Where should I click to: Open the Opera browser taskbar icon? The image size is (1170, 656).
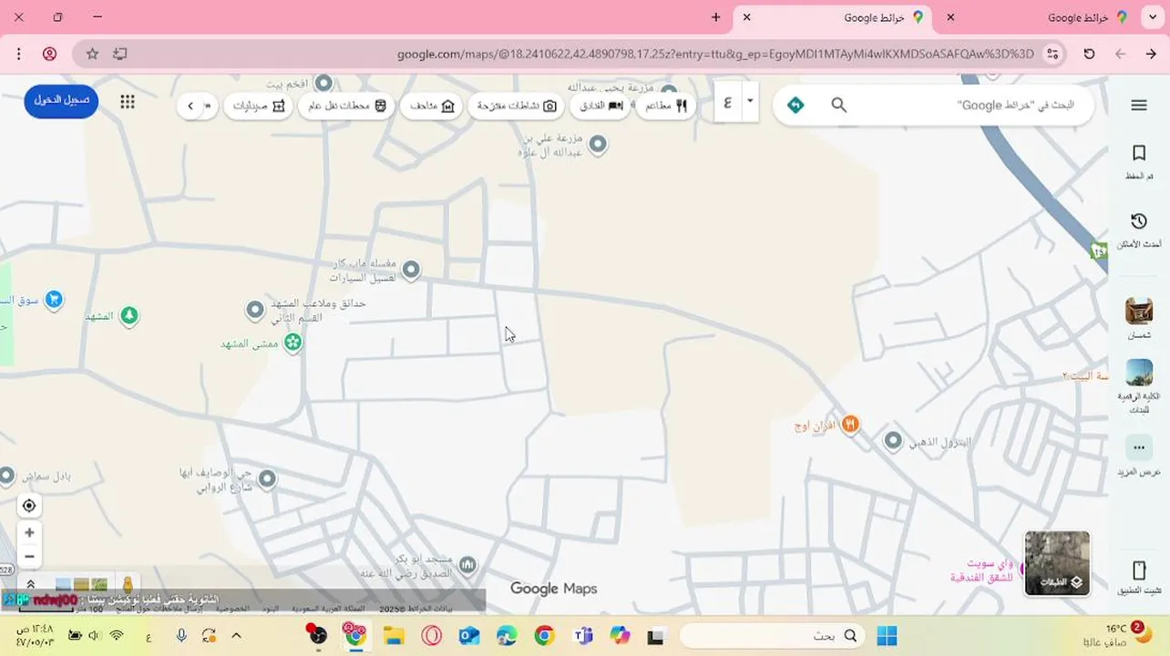tap(431, 636)
